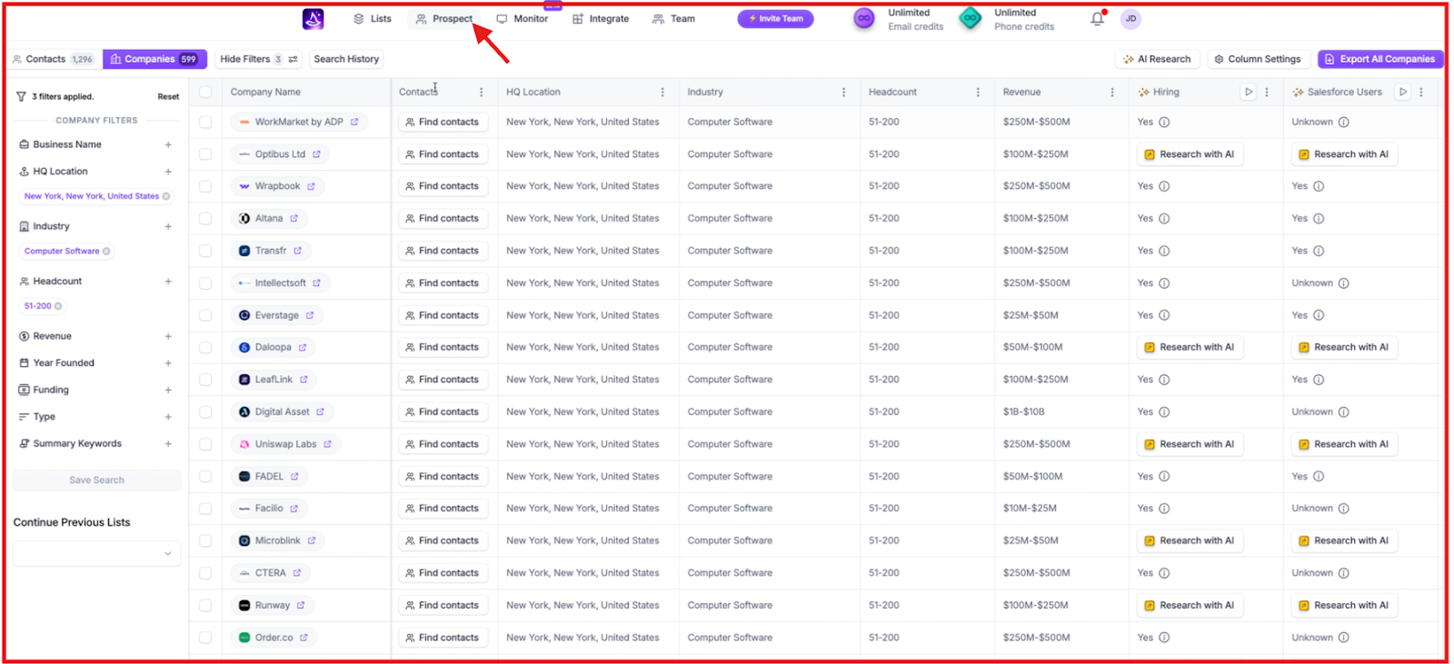
Task: Add a Type filter with plus
Action: (x=168, y=417)
